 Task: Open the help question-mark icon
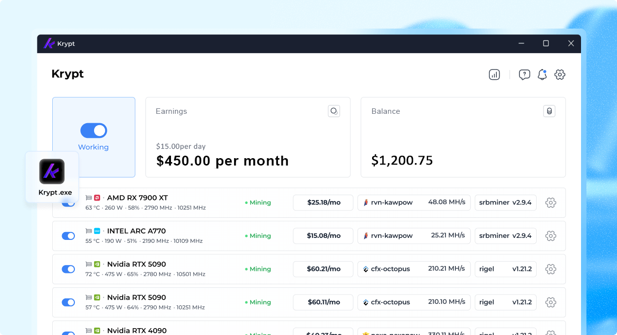pos(524,74)
